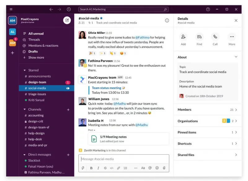Attach a file with paperclip
The image size is (248, 181).
point(164,168)
